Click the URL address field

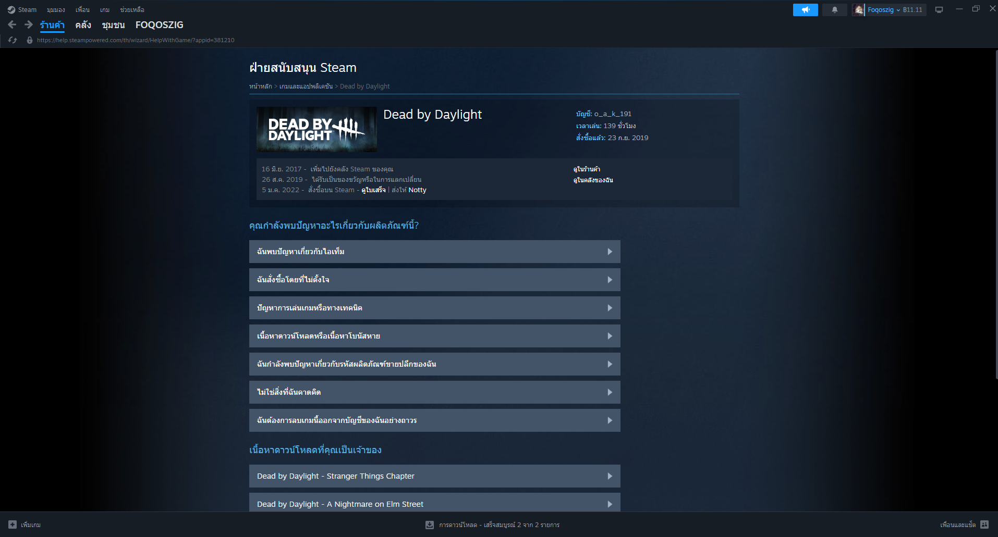tap(136, 40)
